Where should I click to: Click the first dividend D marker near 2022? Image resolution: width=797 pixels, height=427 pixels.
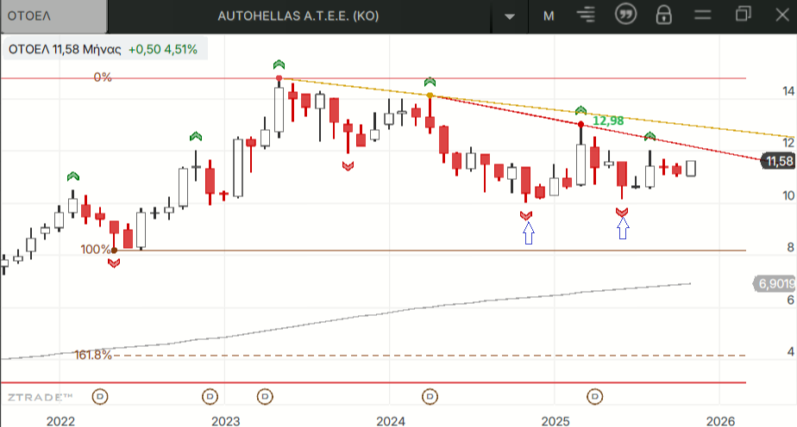click(101, 396)
